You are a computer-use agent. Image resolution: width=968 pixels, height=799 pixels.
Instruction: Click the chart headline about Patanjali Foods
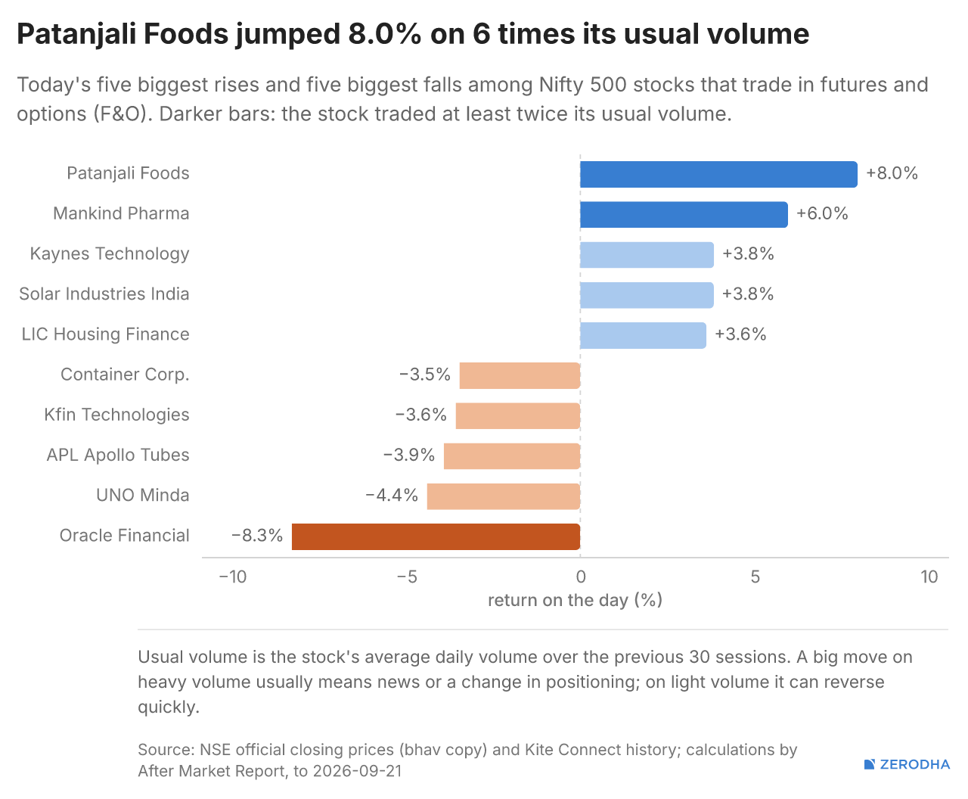click(x=413, y=34)
